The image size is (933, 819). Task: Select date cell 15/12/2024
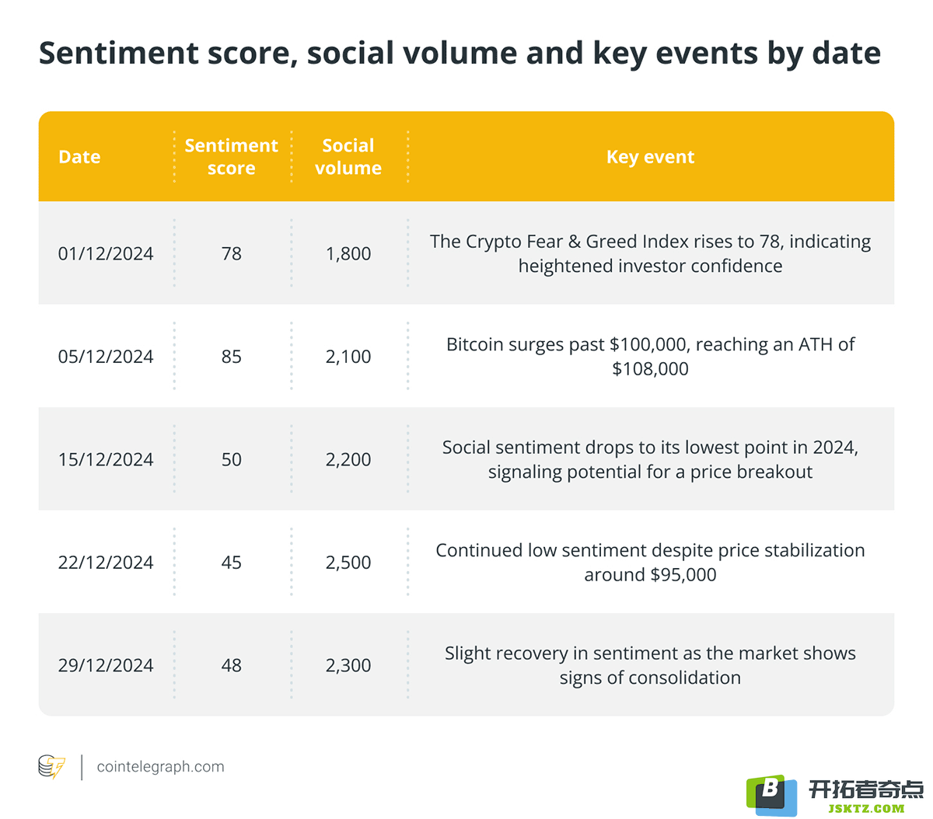click(106, 460)
